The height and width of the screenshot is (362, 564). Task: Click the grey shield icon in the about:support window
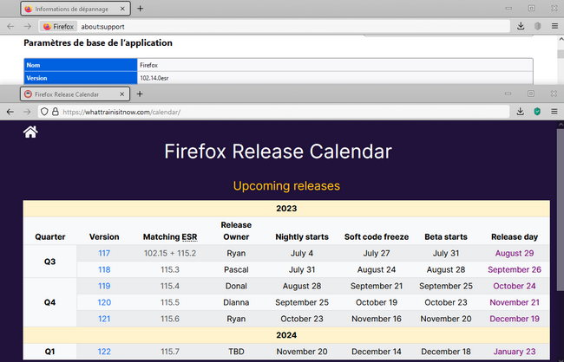point(537,26)
